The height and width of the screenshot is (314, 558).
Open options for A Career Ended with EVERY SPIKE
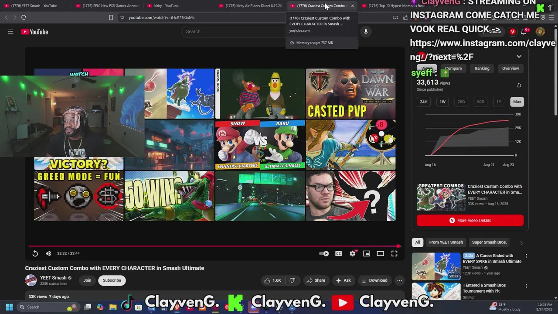click(526, 256)
